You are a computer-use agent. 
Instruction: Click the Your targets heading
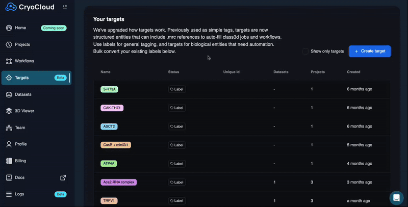109,19
